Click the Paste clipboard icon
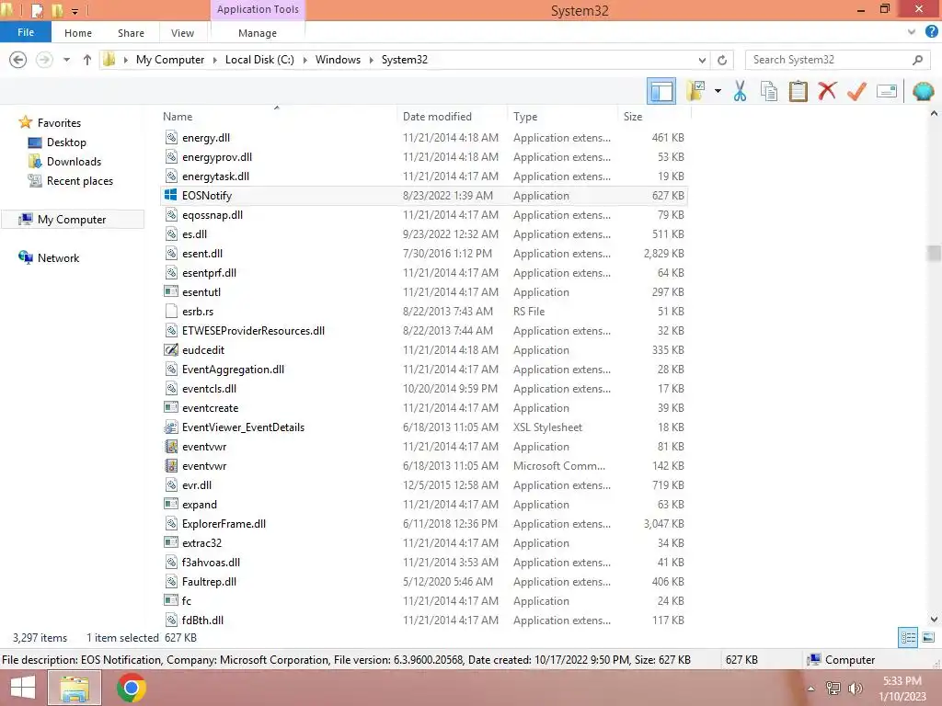 (x=798, y=91)
